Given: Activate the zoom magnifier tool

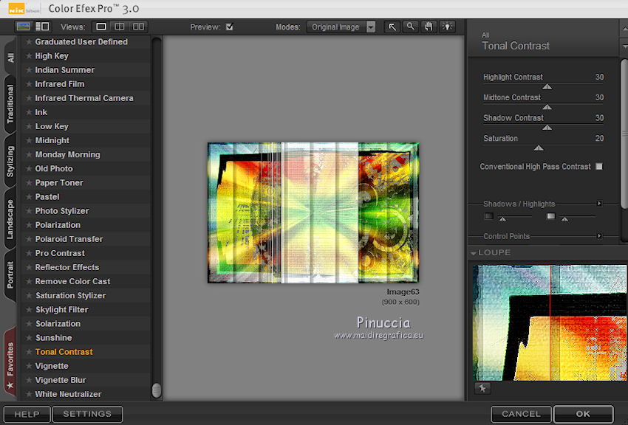Looking at the screenshot, I should pyautogui.click(x=411, y=27).
